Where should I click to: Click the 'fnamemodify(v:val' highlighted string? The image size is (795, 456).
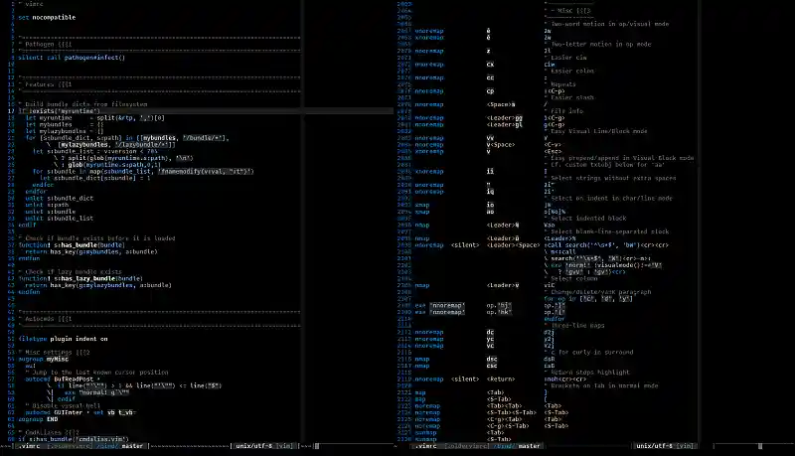click(x=206, y=171)
